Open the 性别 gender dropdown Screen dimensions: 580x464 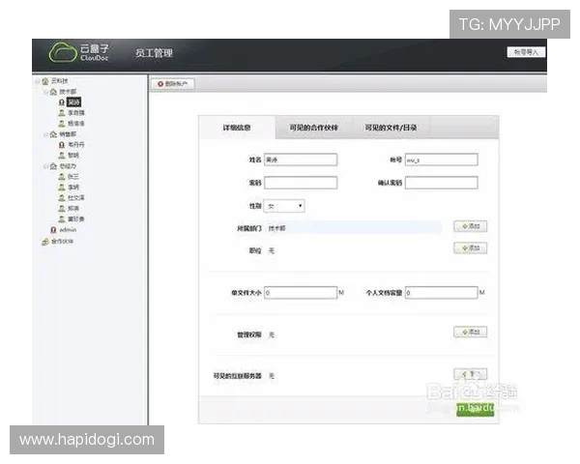[284, 206]
